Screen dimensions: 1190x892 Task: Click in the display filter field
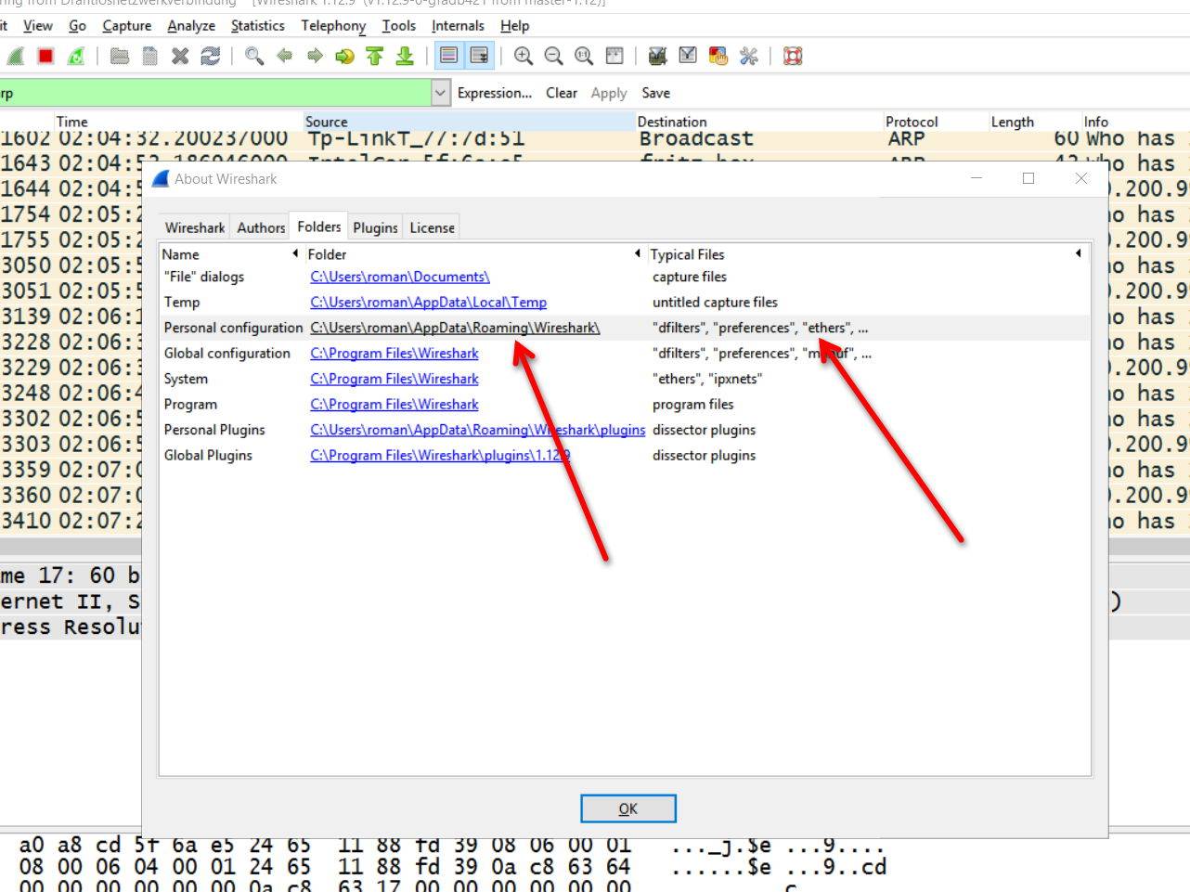[214, 93]
